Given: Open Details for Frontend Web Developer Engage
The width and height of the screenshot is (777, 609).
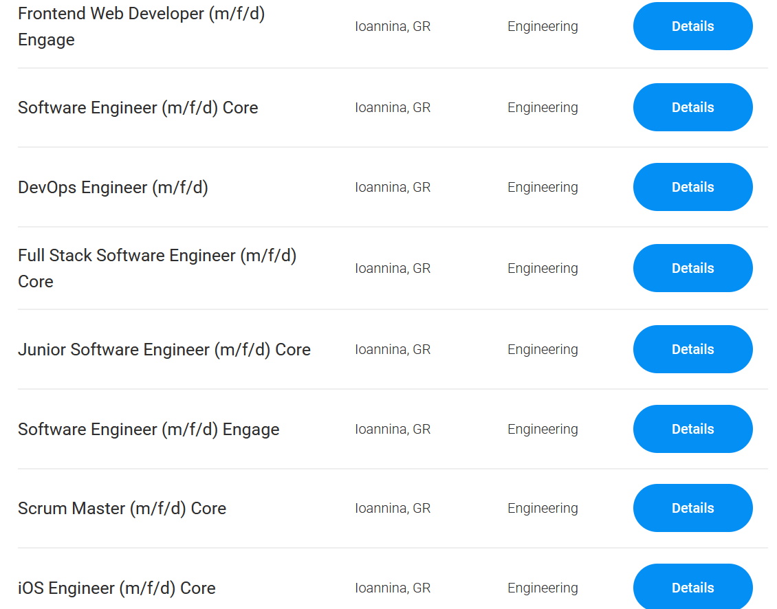Looking at the screenshot, I should pos(692,26).
